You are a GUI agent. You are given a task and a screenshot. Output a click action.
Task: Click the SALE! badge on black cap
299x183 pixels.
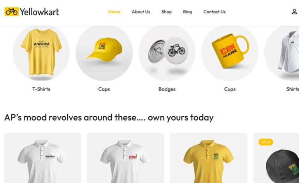[266, 142]
